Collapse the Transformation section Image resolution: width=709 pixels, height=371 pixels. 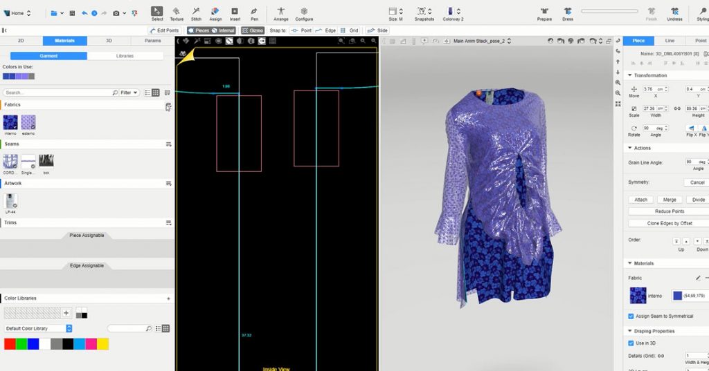(x=630, y=75)
